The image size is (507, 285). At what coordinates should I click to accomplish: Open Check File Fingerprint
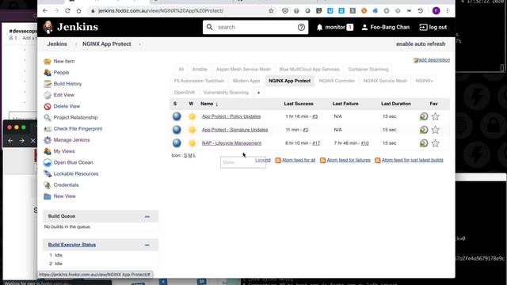pos(78,128)
